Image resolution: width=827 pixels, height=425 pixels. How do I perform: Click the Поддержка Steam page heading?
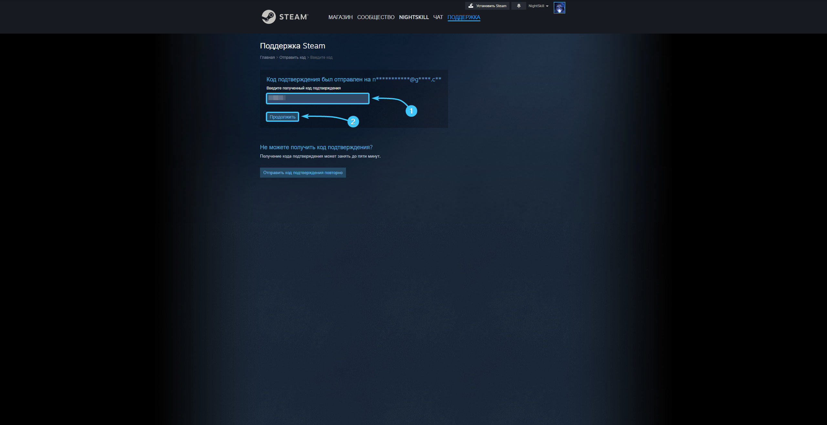[292, 46]
